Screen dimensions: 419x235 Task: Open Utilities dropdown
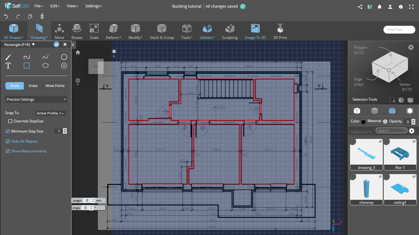click(x=207, y=32)
